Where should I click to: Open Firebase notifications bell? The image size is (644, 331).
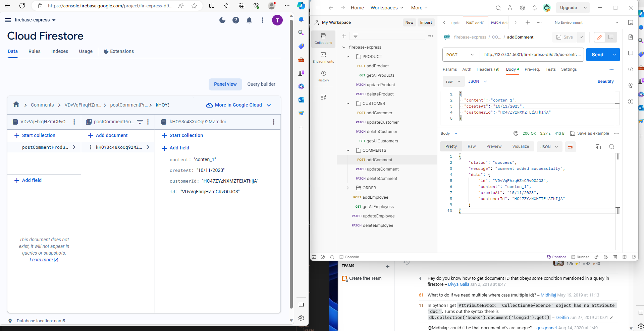(249, 20)
